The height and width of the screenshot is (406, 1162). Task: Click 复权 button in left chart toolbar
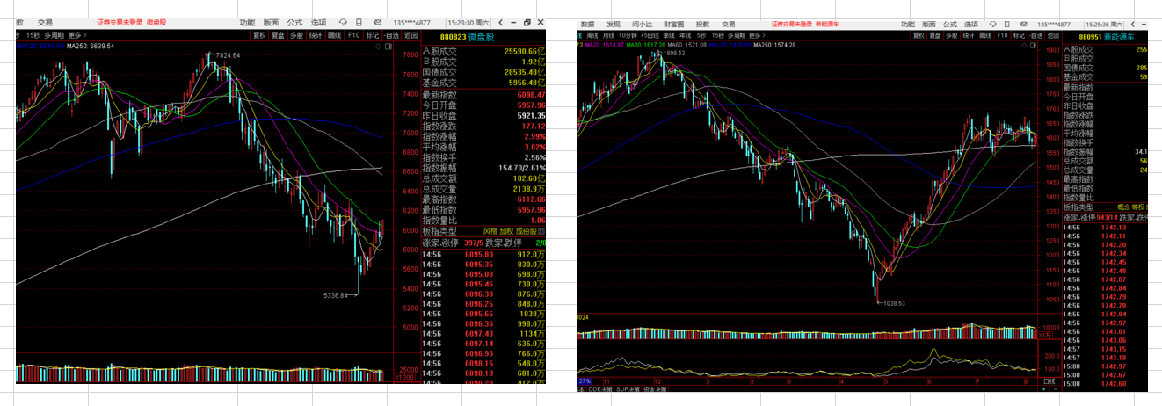[x=259, y=35]
